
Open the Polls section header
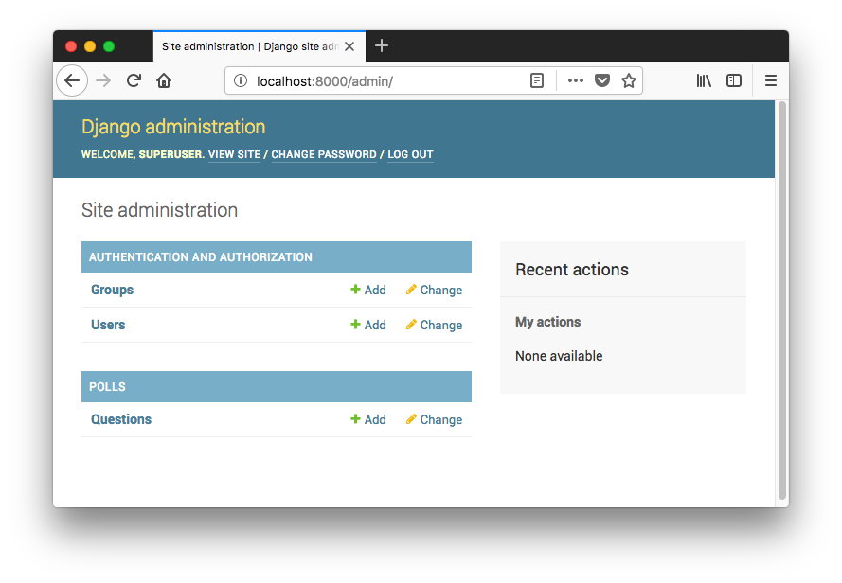[x=107, y=386]
